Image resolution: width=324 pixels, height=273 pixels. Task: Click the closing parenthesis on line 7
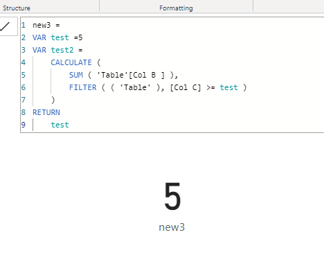(53, 100)
